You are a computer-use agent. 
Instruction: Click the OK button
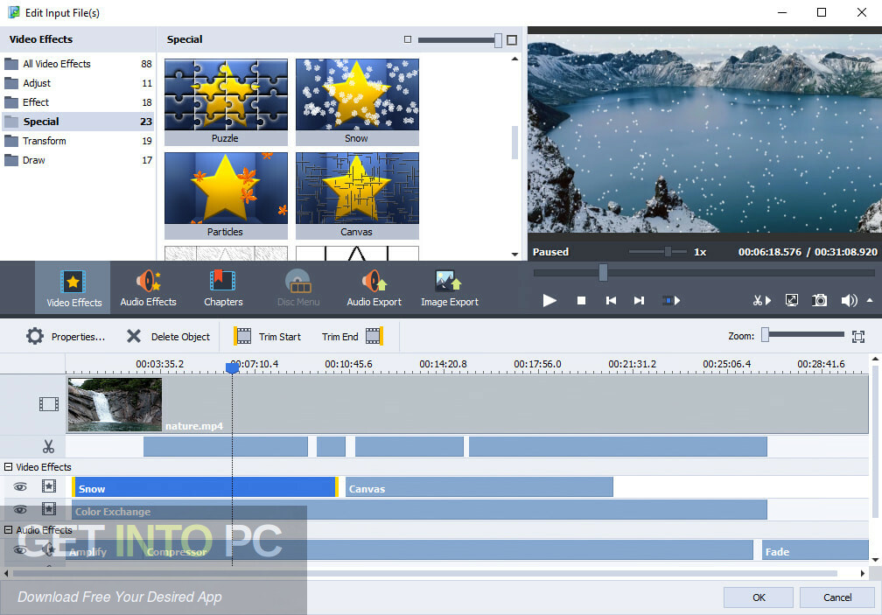[x=759, y=598]
